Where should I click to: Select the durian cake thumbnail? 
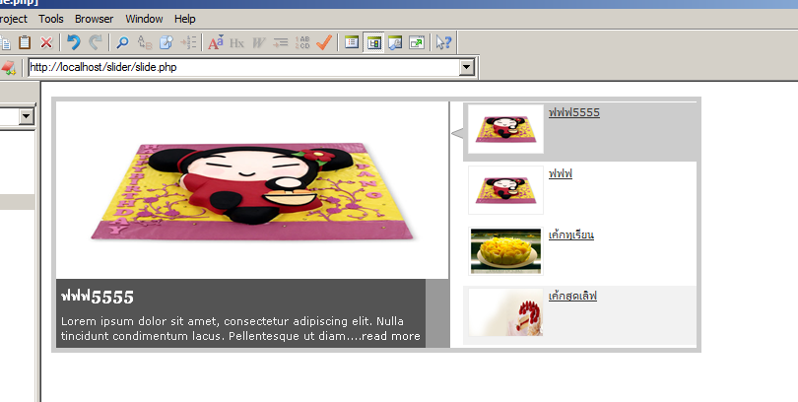(x=505, y=251)
